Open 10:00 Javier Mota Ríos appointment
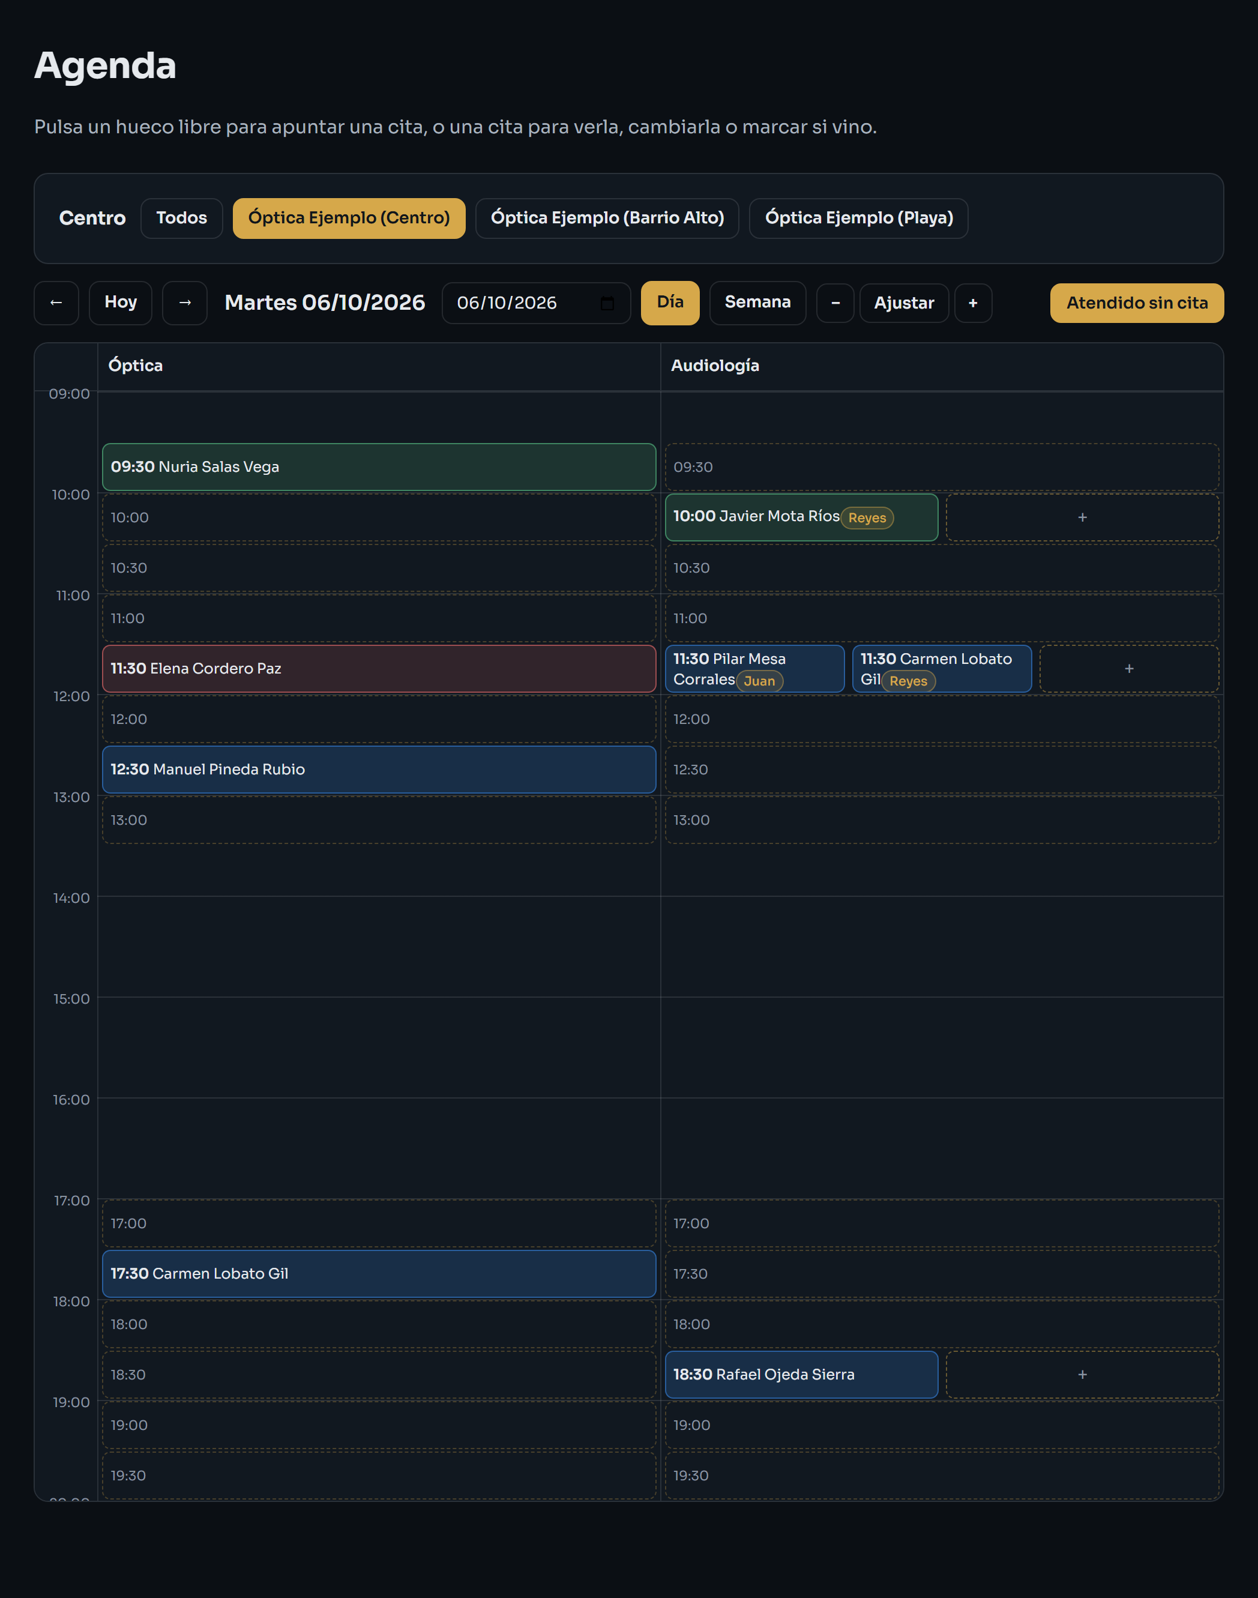The width and height of the screenshot is (1258, 1598). 801,517
